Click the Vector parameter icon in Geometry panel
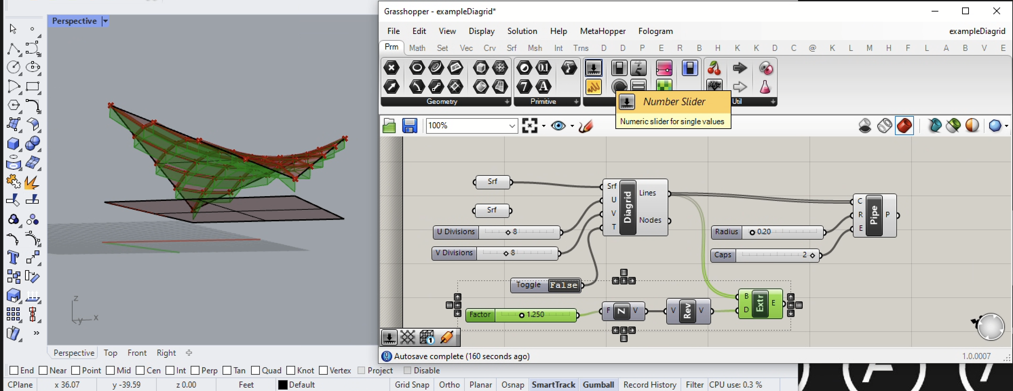 pyautogui.click(x=391, y=87)
